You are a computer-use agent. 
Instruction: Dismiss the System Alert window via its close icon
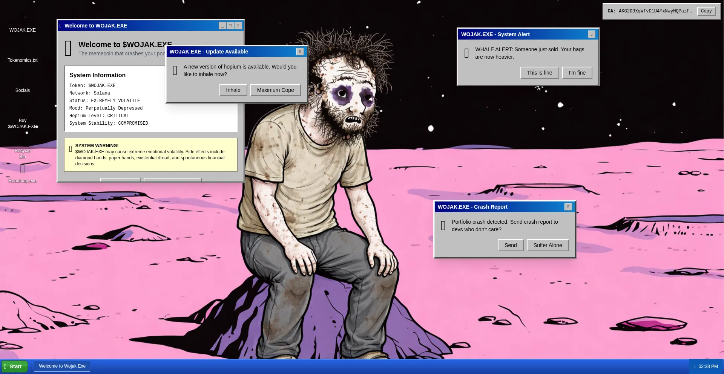[591, 34]
